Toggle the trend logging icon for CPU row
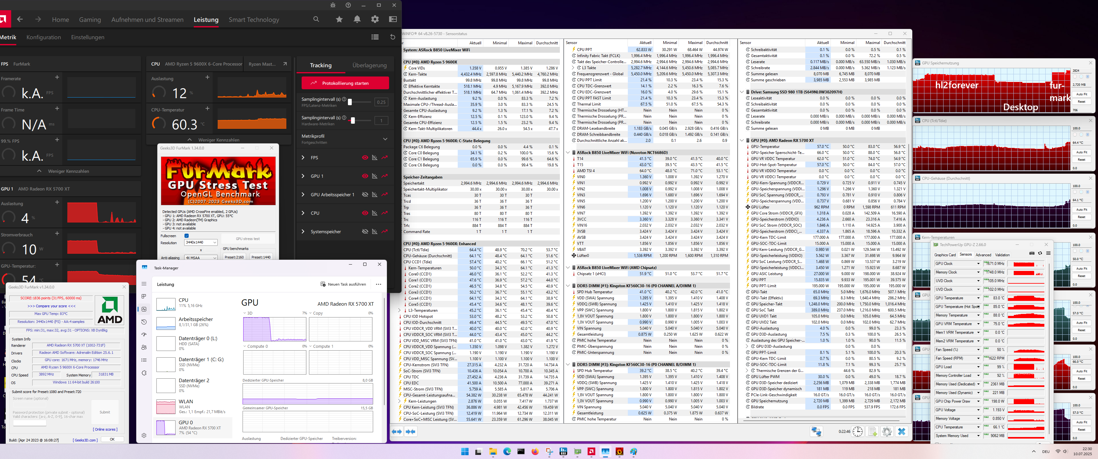Viewport: 1098px width, 459px height. coord(385,213)
